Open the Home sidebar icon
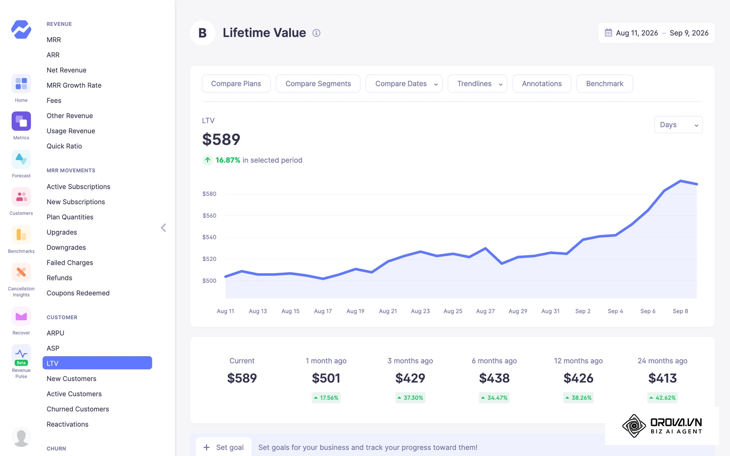The width and height of the screenshot is (730, 456). click(x=21, y=83)
